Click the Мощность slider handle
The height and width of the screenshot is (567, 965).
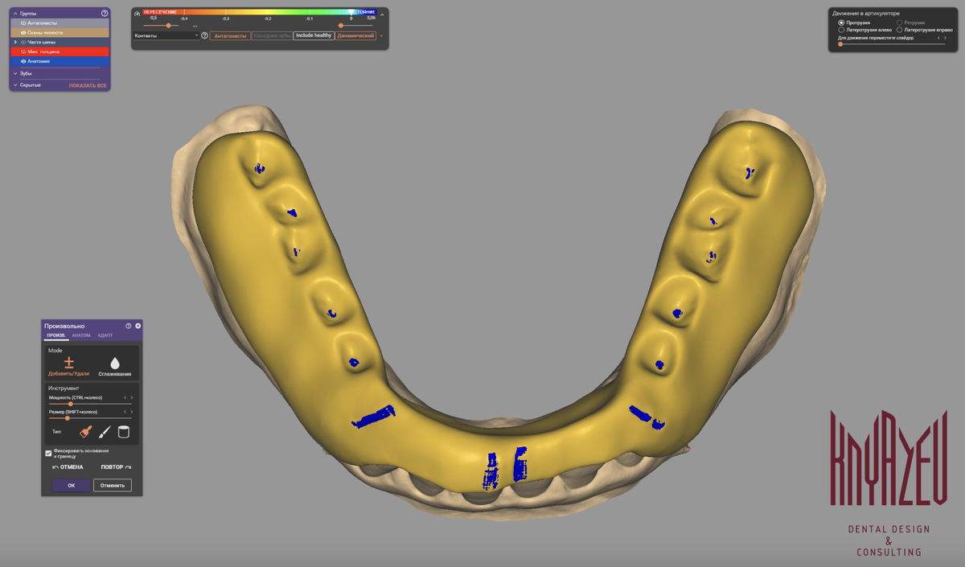[71, 404]
